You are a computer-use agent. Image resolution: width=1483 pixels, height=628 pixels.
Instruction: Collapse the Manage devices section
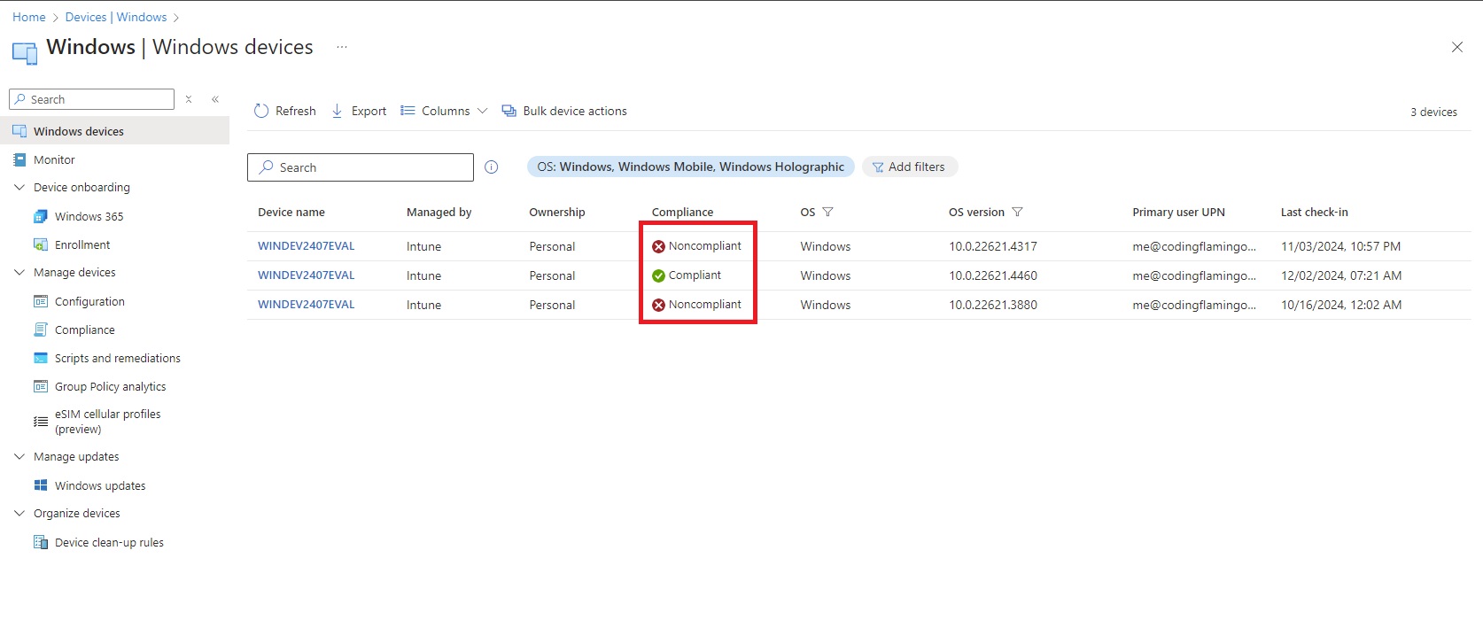(19, 273)
